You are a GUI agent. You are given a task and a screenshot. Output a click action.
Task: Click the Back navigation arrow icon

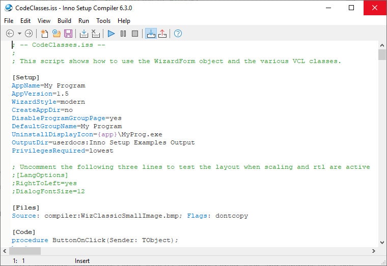pyautogui.click(x=10, y=33)
